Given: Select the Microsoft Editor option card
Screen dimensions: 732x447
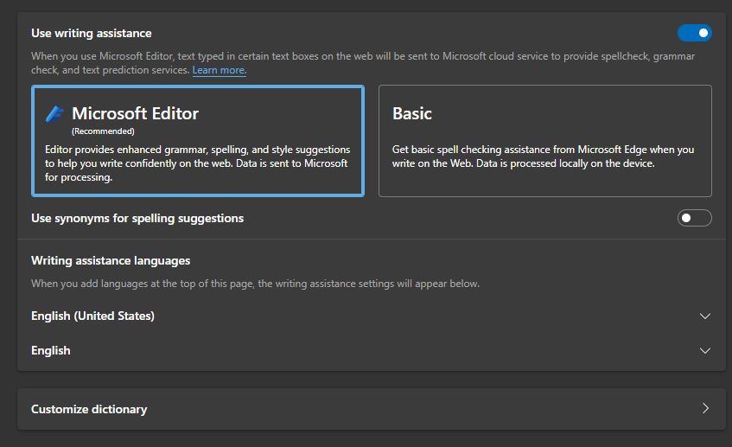Looking at the screenshot, I should tap(198, 141).
